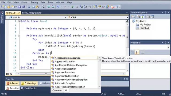Image resolution: width=171 pixels, height=96 pixels.
Task: Click View Code icon in Solution Explorer
Action: (x=148, y=17)
